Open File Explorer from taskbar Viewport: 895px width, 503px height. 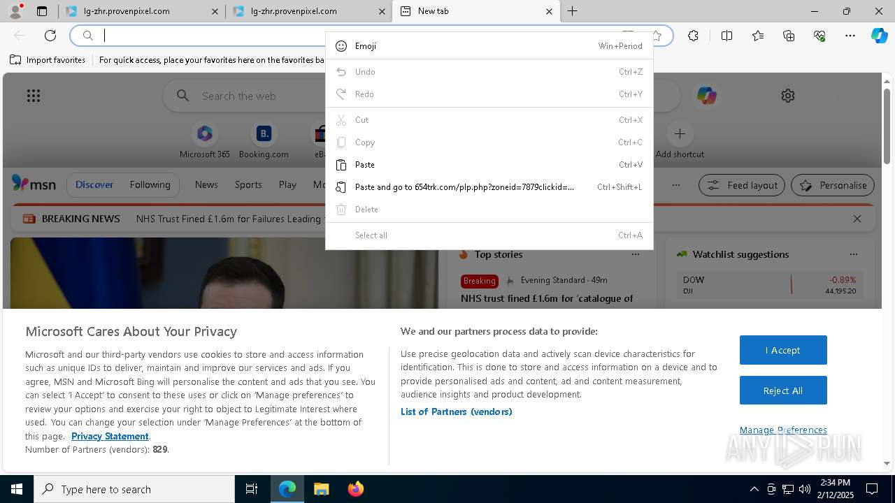pos(321,489)
